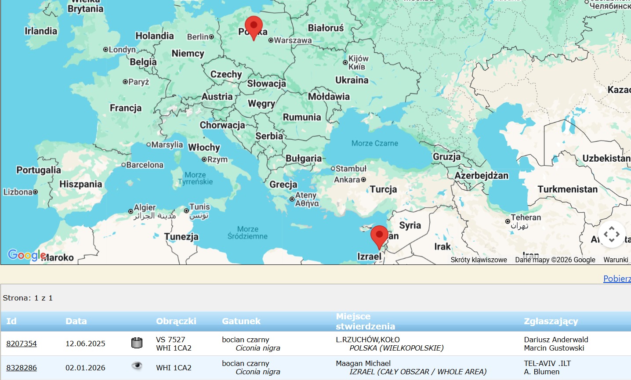Click the eye icon for record 8328286
The image size is (631, 380).
click(137, 366)
